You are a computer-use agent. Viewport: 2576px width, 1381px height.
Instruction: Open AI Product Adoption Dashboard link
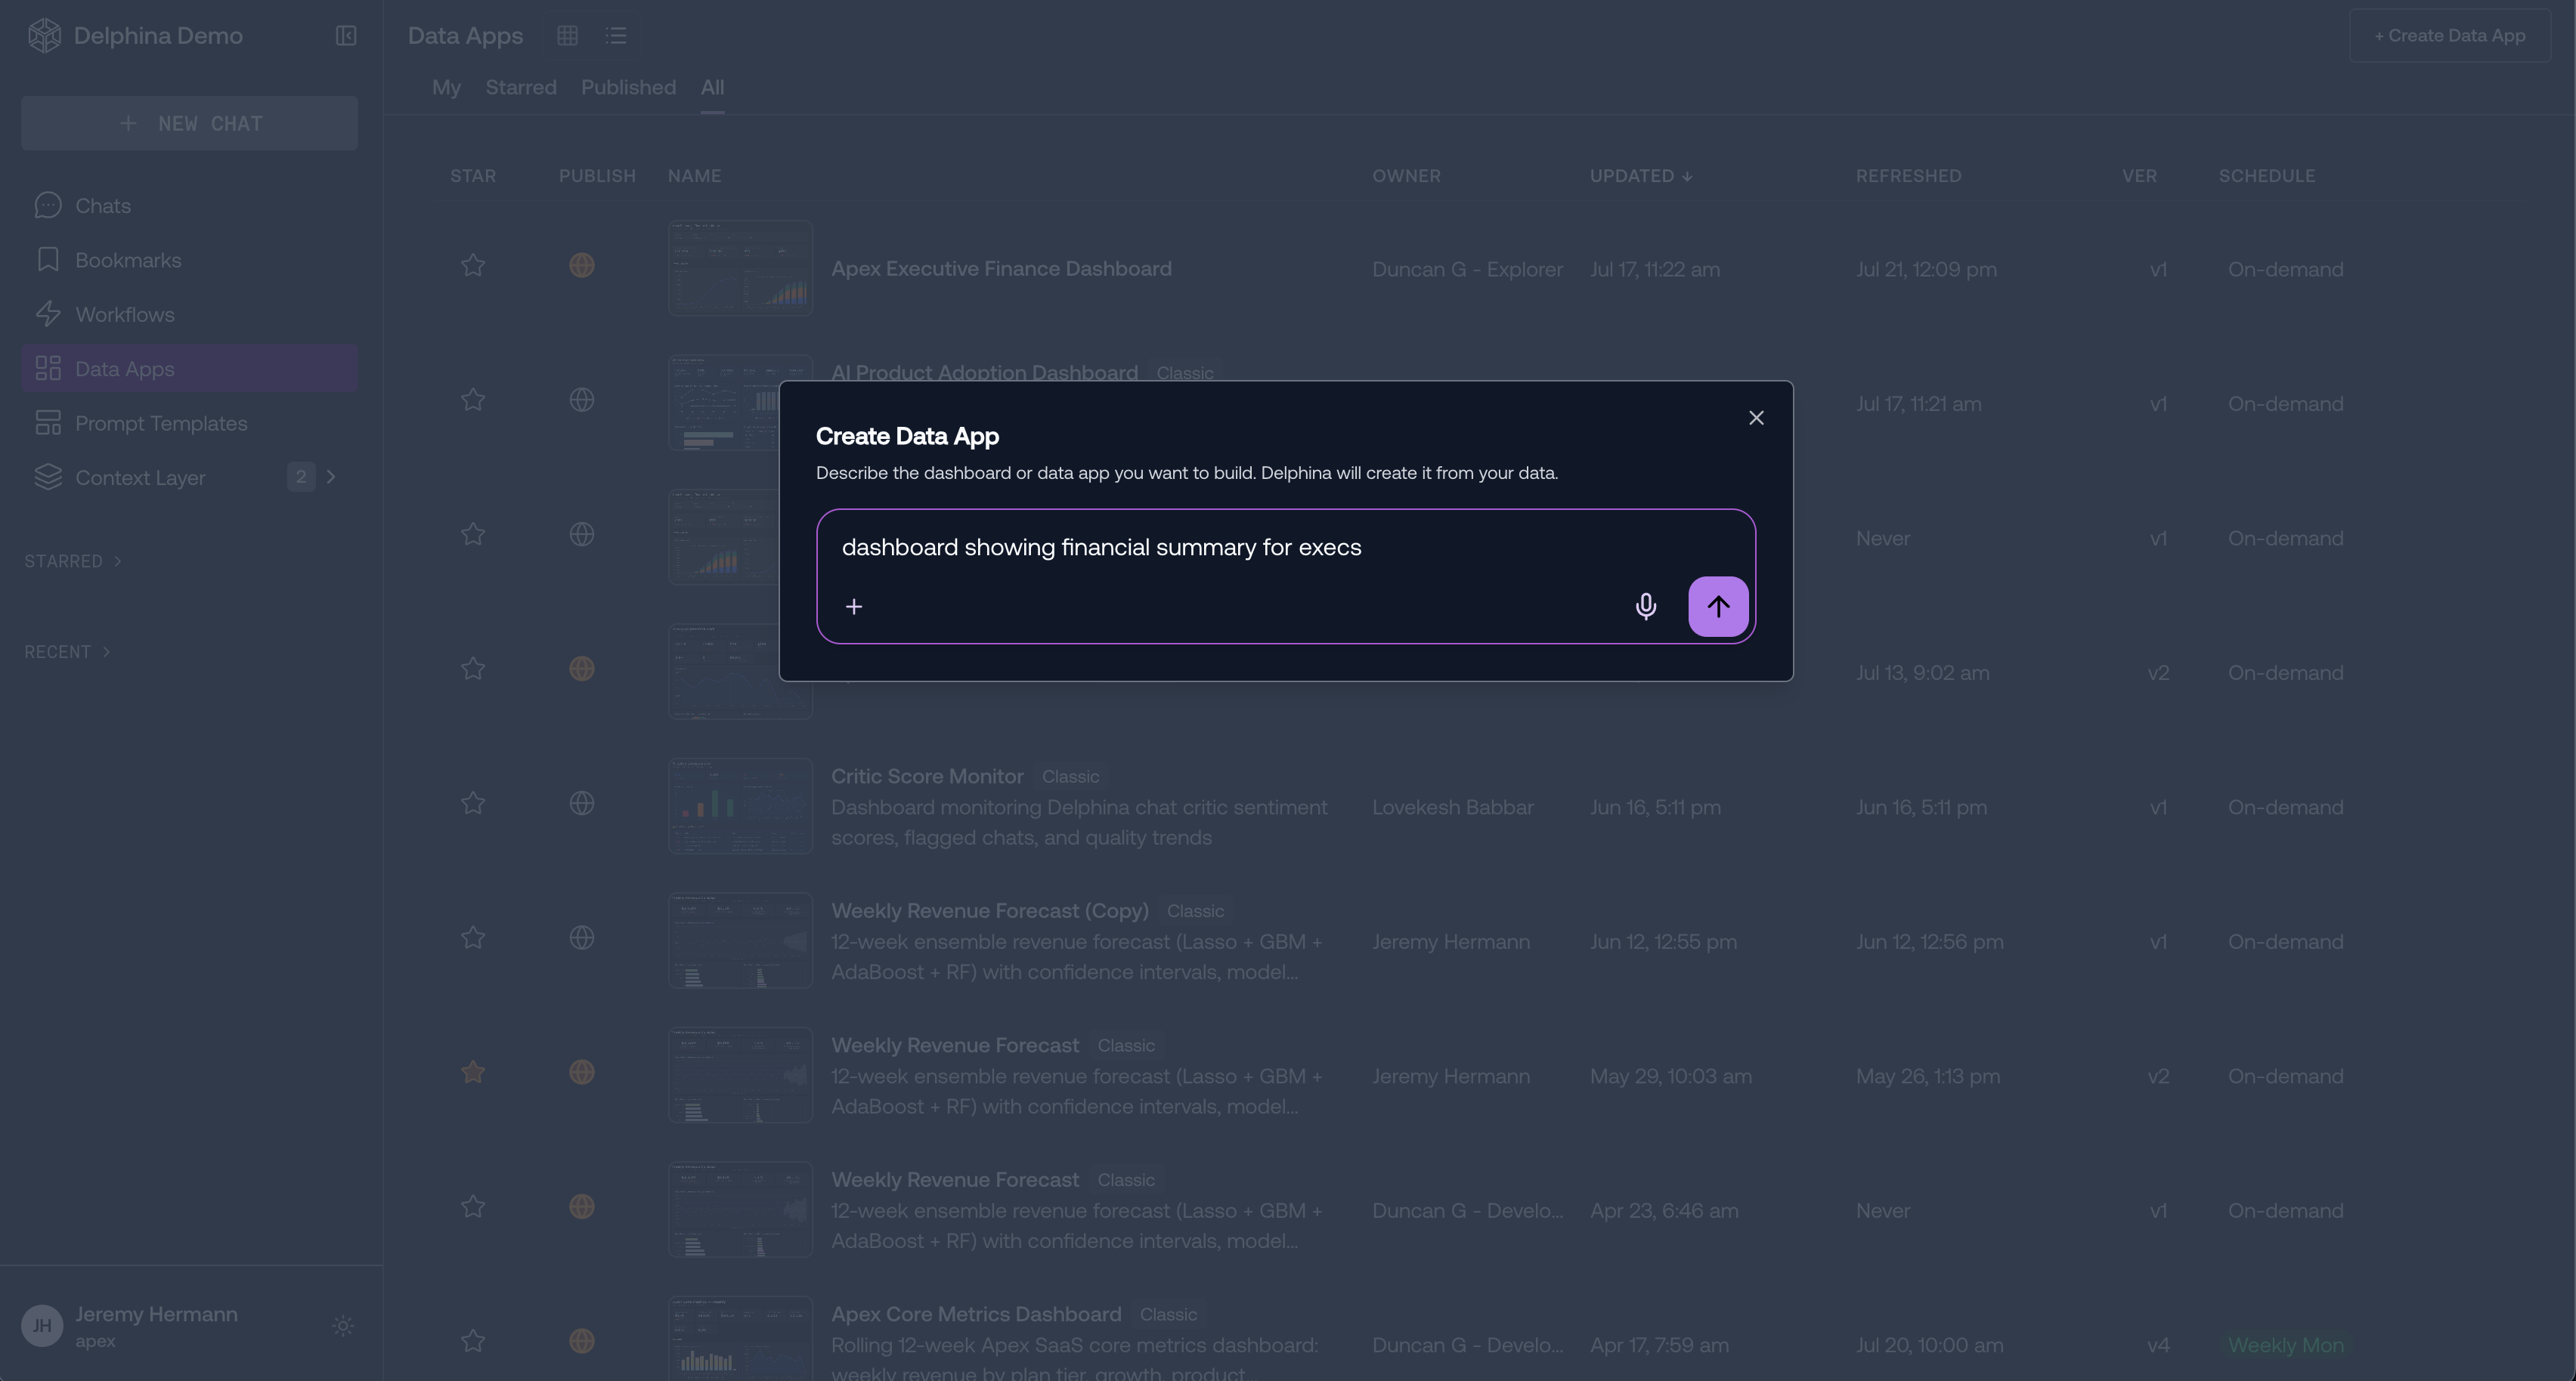click(x=984, y=372)
